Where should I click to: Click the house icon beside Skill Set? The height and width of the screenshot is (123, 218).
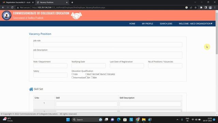pyautogui.click(x=31, y=89)
